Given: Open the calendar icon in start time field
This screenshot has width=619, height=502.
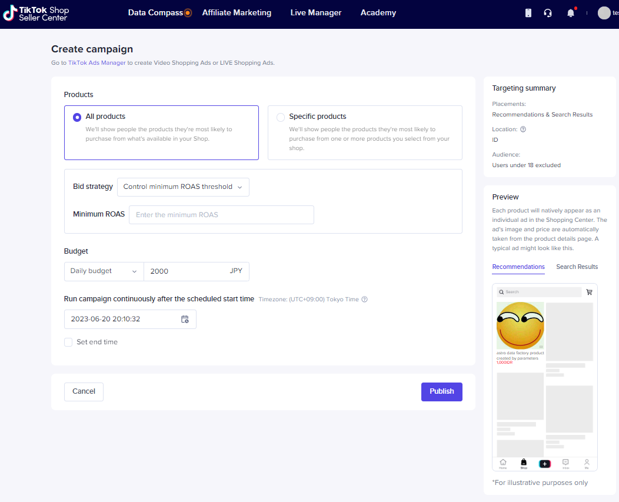Looking at the screenshot, I should click(x=185, y=319).
